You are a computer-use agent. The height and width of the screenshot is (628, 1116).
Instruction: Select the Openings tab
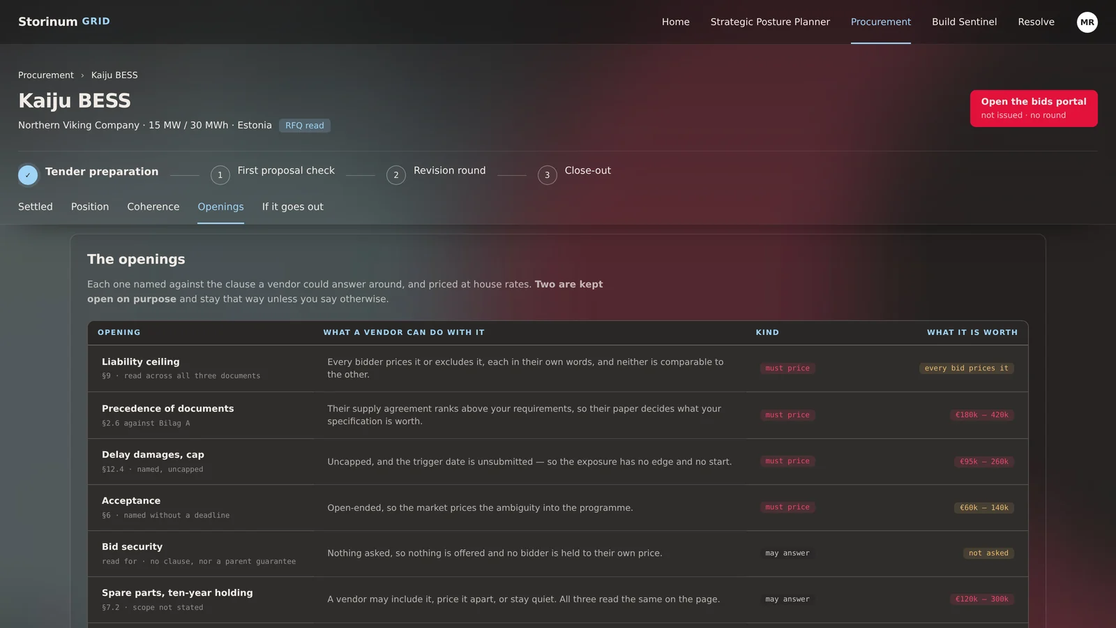pos(220,207)
